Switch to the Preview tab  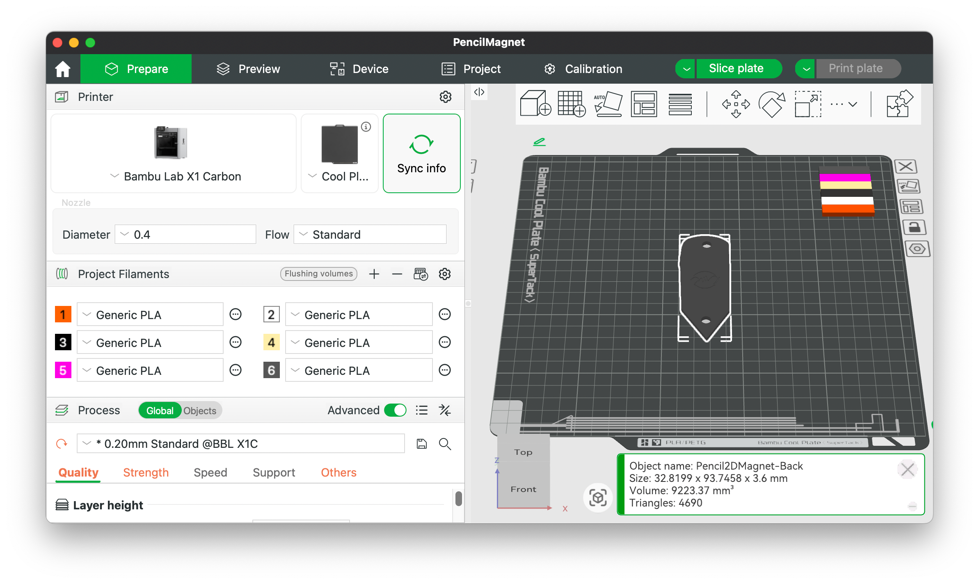[x=248, y=69]
